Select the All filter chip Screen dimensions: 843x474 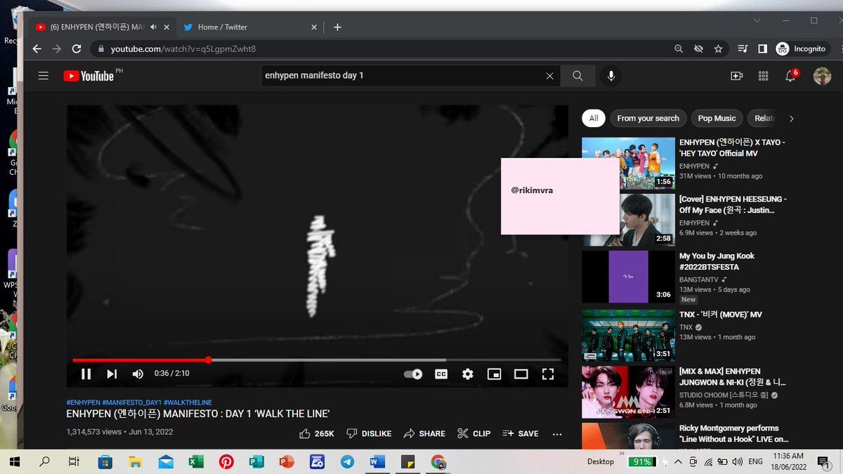tap(594, 118)
